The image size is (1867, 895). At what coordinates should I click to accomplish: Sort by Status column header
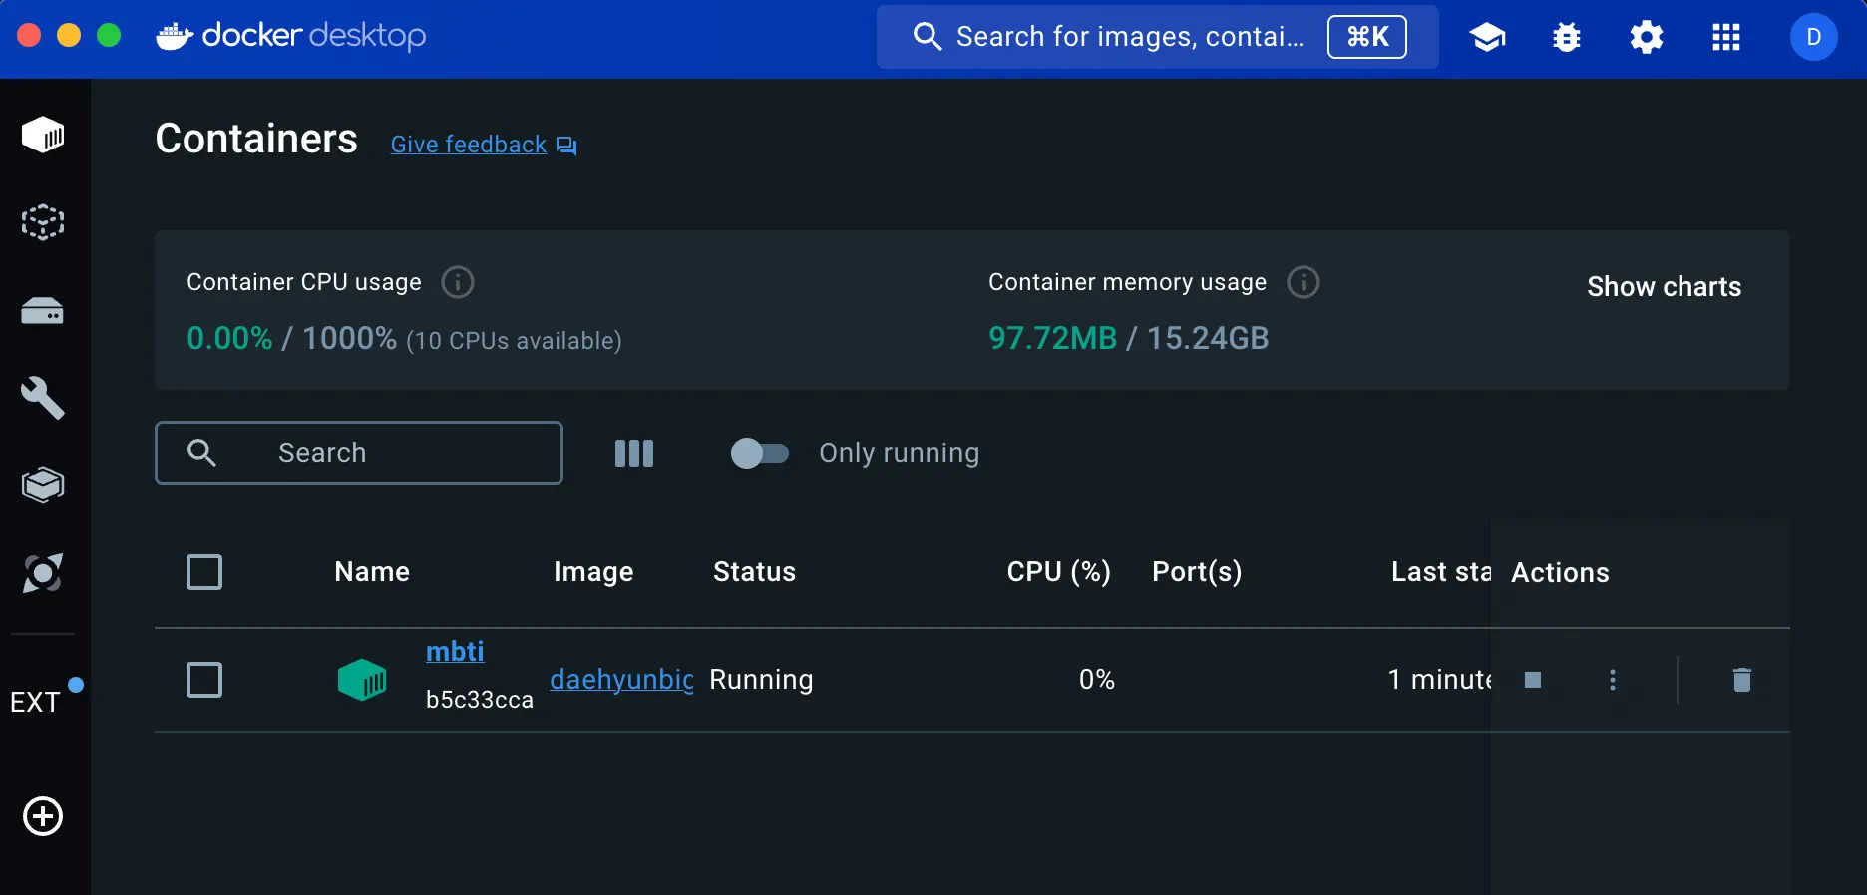pyautogui.click(x=754, y=572)
